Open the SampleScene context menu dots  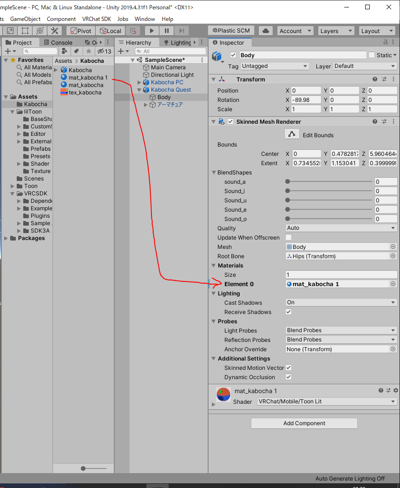click(x=202, y=60)
